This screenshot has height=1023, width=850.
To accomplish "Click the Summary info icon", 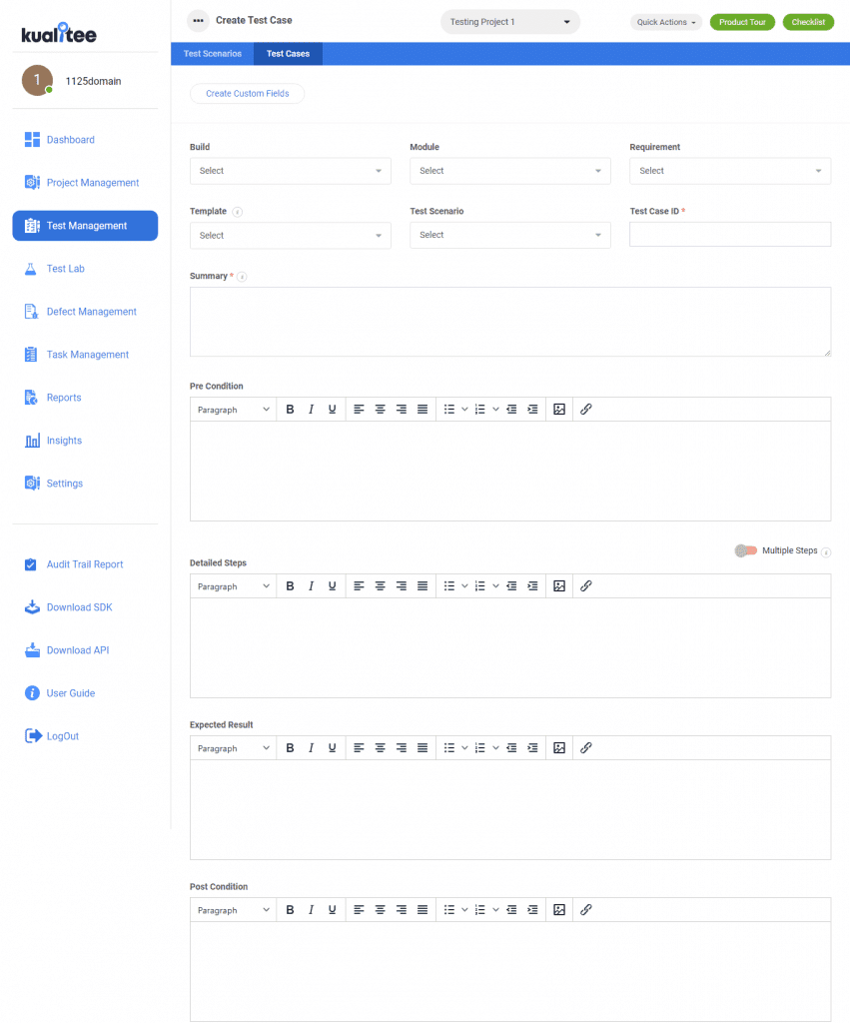I will pyautogui.click(x=242, y=277).
